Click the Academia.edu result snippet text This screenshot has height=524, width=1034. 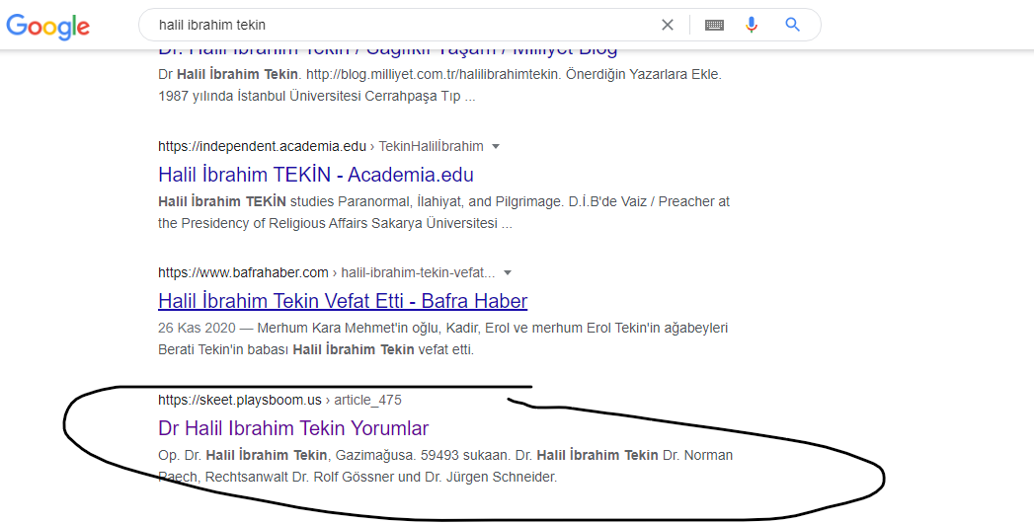[x=443, y=212]
